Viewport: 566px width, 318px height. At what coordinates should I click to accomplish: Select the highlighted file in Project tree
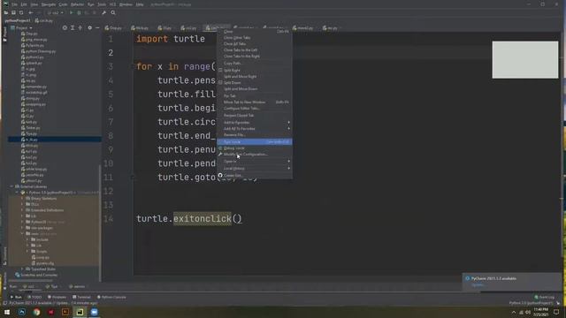click(x=55, y=140)
